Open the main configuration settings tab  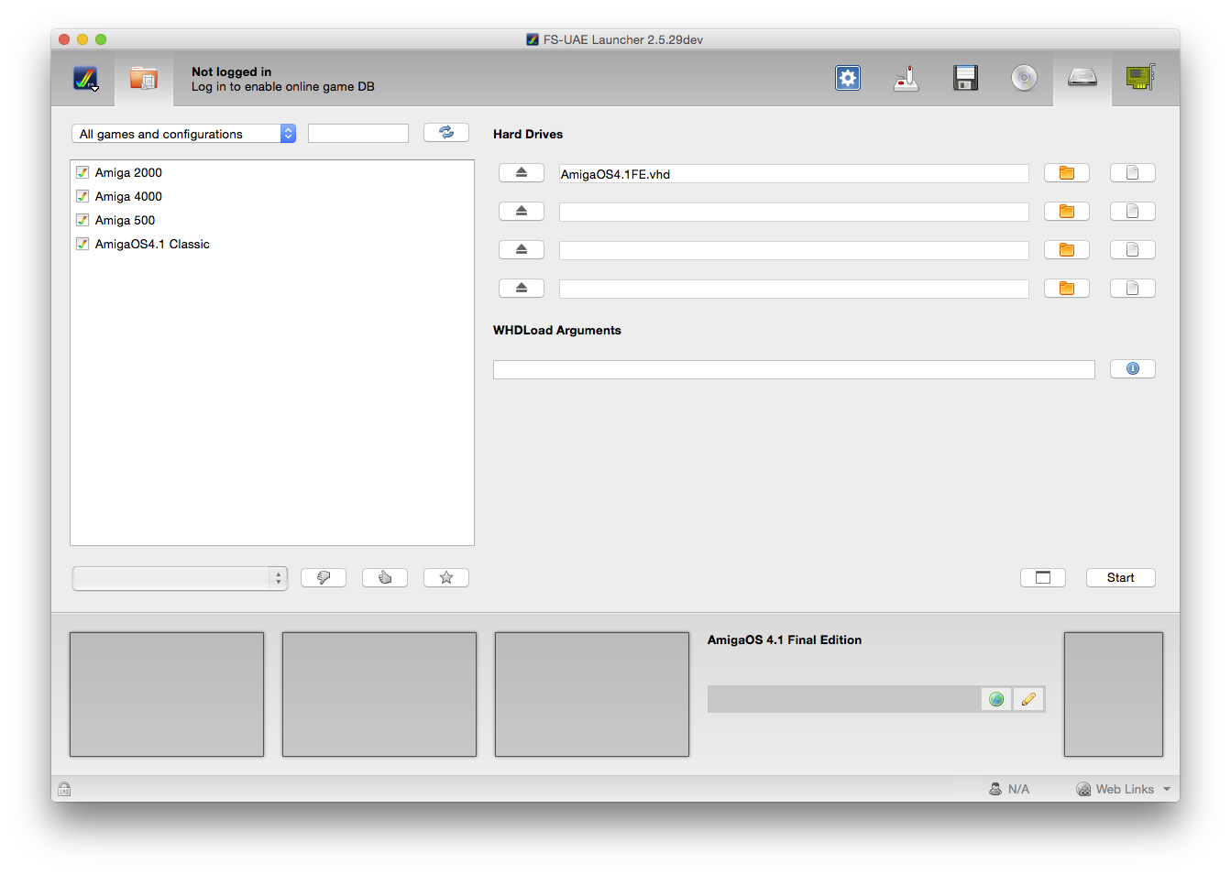coord(848,79)
